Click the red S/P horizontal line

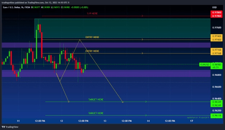126,16
